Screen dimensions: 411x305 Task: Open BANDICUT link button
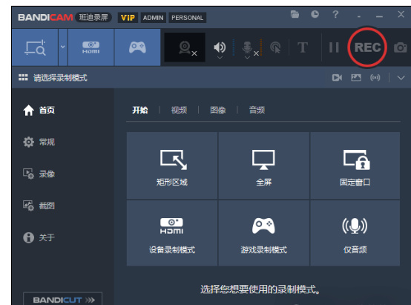tap(62, 299)
